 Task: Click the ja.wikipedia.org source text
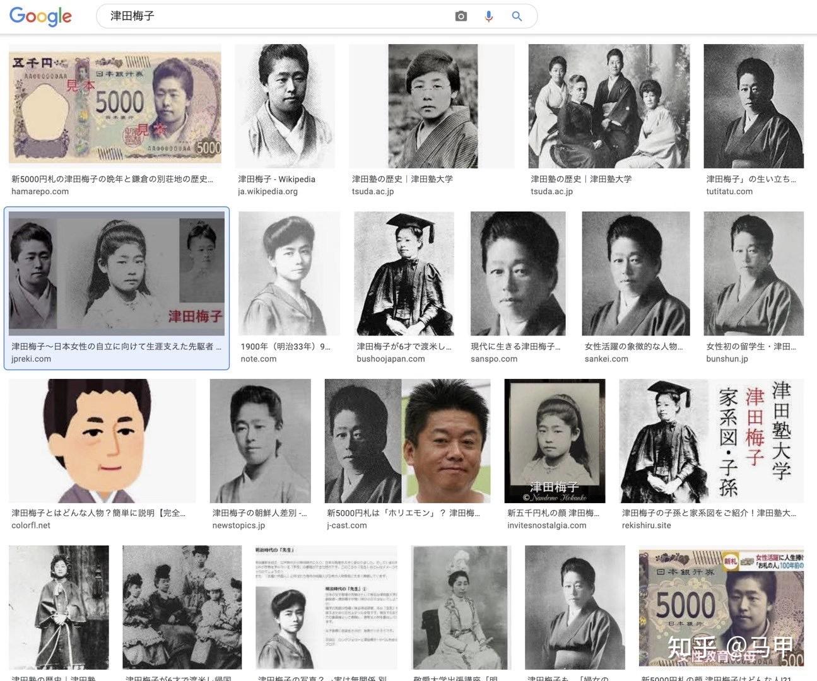click(x=267, y=192)
